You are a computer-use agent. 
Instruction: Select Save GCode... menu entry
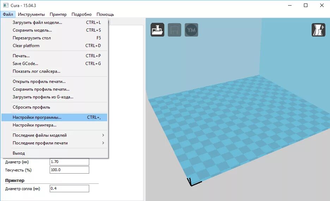point(54,64)
